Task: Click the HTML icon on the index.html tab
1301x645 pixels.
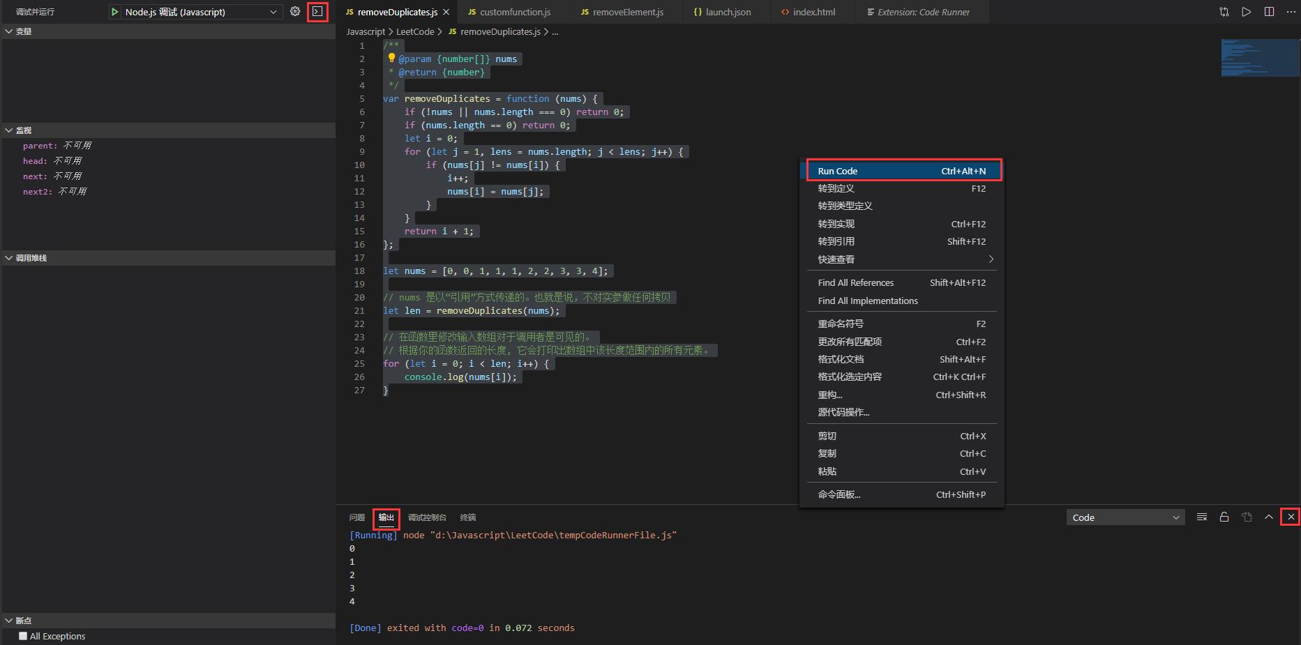Action: point(785,12)
